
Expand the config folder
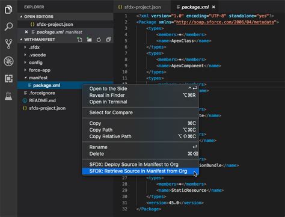coord(25,63)
